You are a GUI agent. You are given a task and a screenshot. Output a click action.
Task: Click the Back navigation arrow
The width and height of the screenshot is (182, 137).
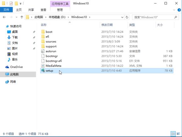coord(4,17)
